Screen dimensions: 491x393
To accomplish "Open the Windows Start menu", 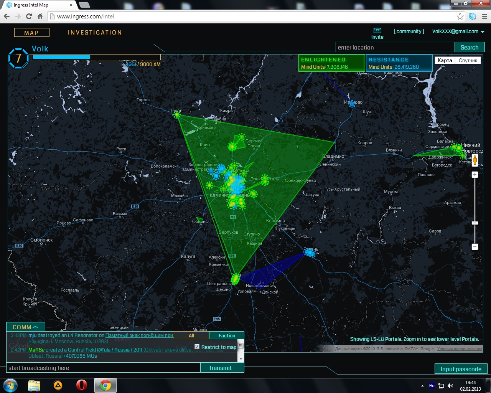I will point(10,385).
